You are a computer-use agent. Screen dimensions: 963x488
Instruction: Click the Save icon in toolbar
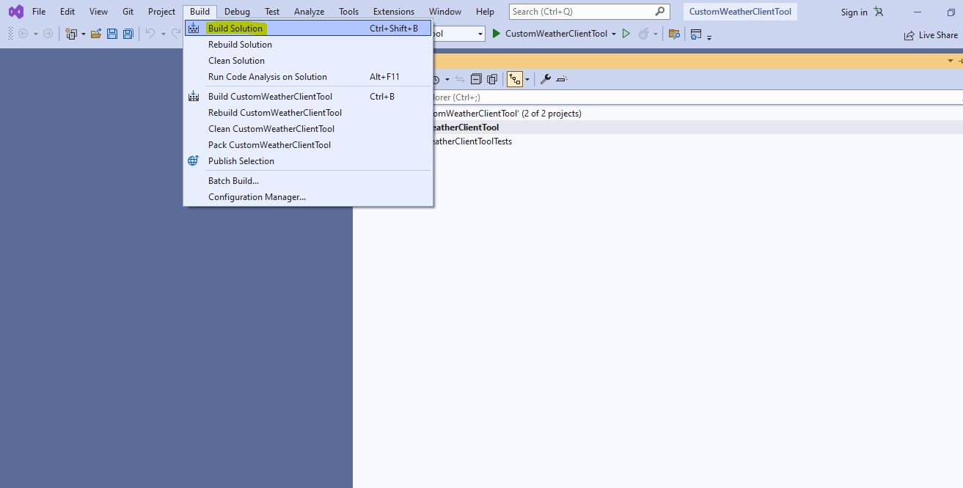(111, 34)
